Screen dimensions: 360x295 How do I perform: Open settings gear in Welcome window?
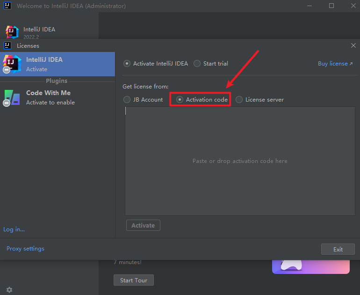coord(9,290)
